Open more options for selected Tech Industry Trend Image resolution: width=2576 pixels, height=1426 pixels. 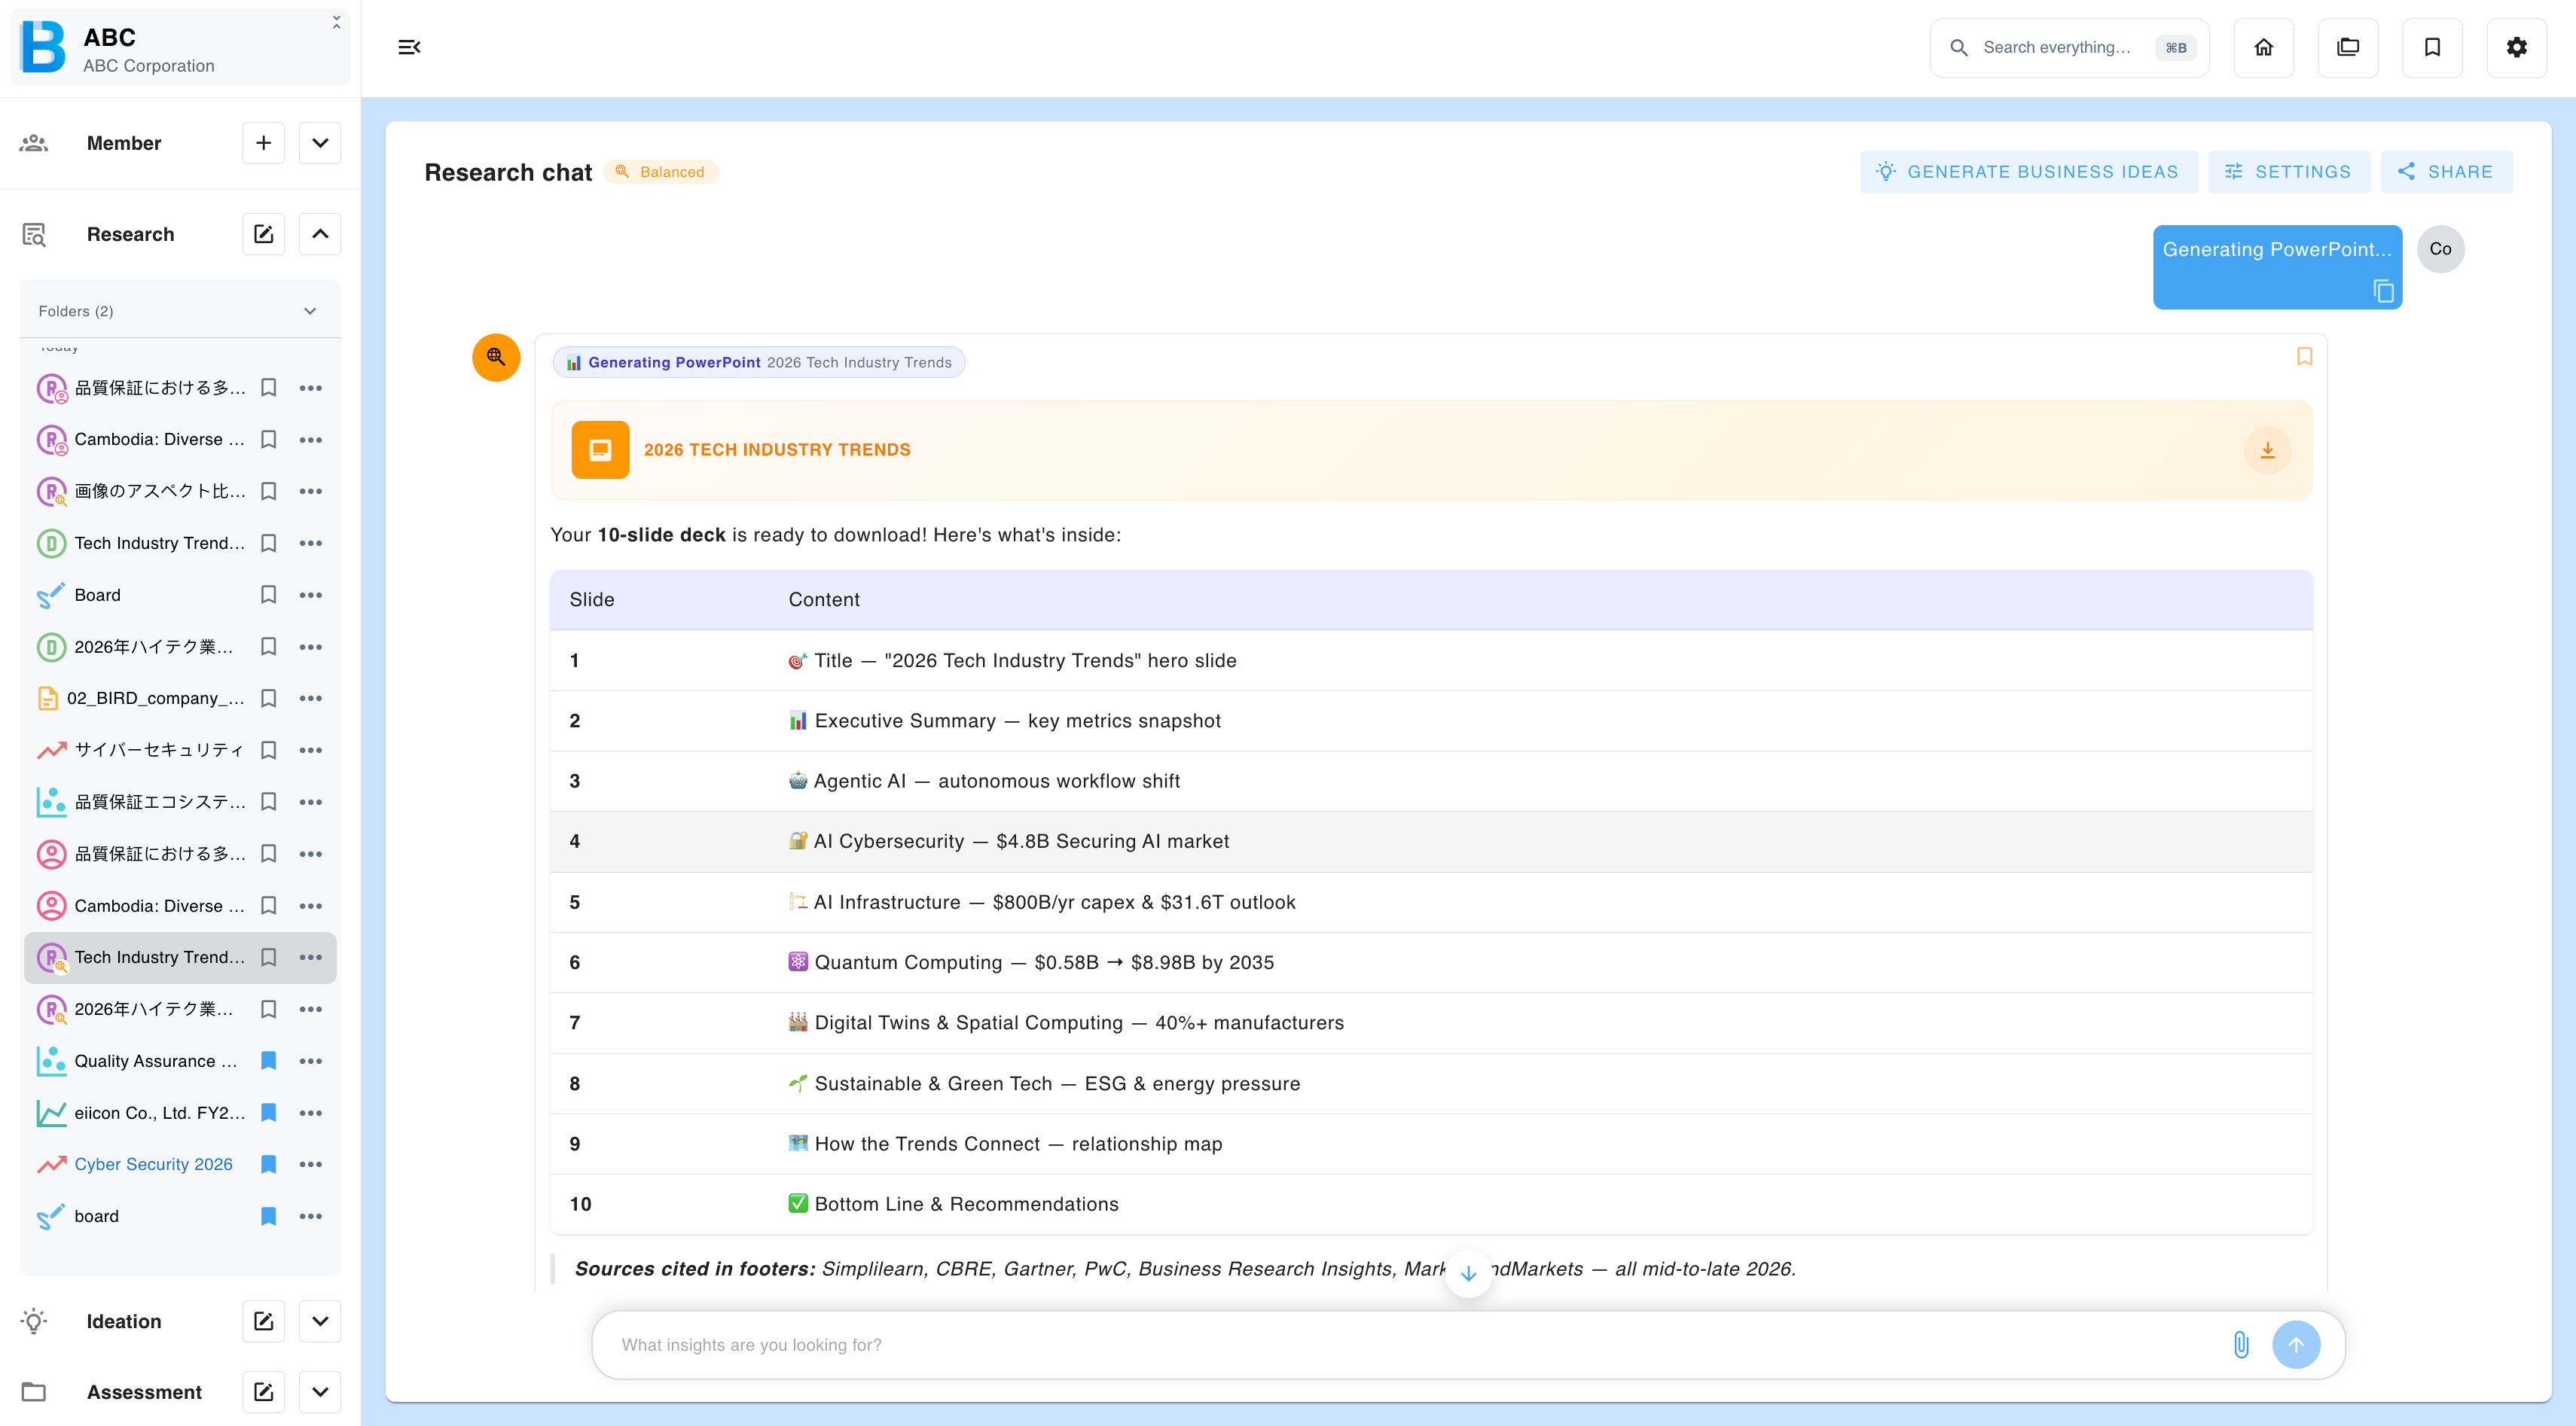311,958
